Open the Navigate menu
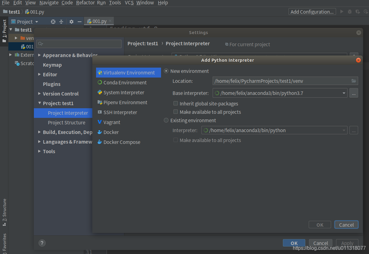Screen dimensions: 369x254 point(49,3)
